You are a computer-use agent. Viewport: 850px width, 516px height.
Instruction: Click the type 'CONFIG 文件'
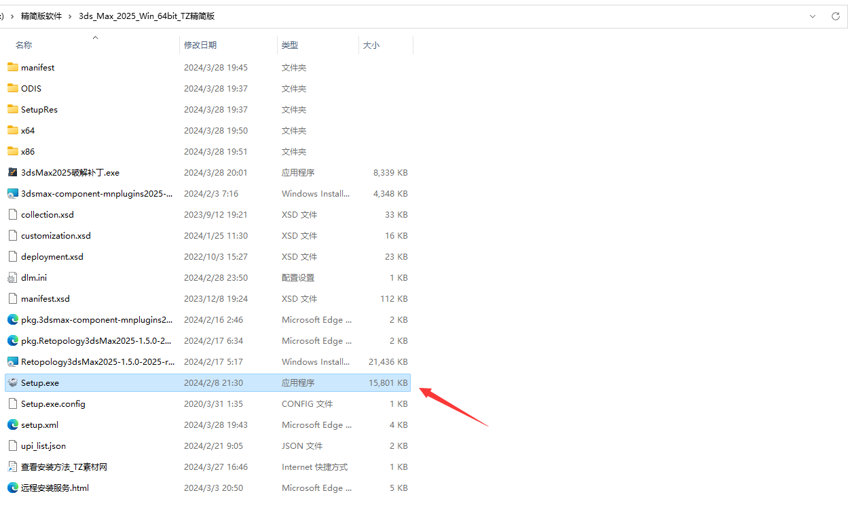(x=308, y=403)
